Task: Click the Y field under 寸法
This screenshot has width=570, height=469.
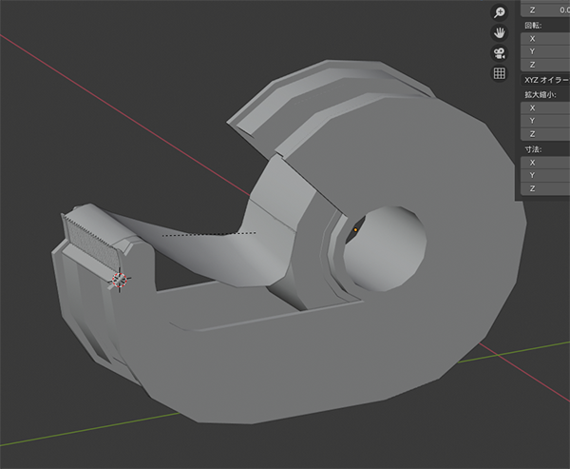Action: click(545, 175)
